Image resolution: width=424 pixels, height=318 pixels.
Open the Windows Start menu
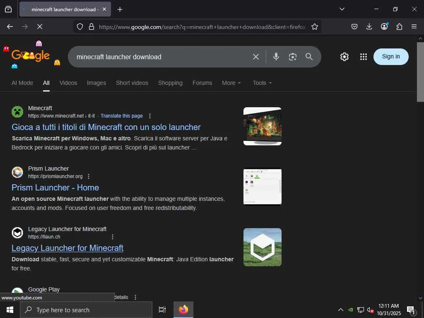point(10,310)
